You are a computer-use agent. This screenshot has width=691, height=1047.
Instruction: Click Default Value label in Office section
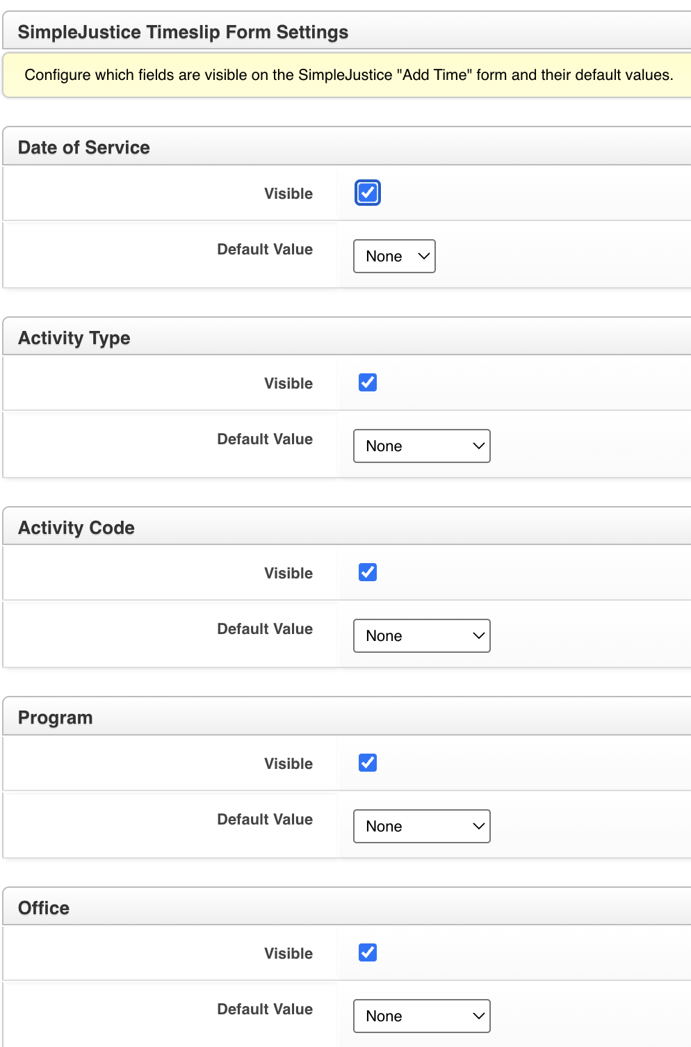(x=265, y=1009)
